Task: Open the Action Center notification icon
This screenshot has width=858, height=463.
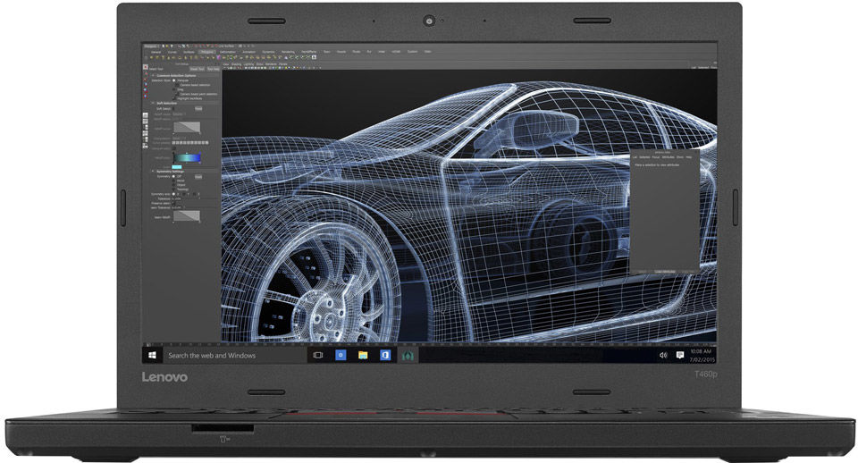Action: coord(680,355)
